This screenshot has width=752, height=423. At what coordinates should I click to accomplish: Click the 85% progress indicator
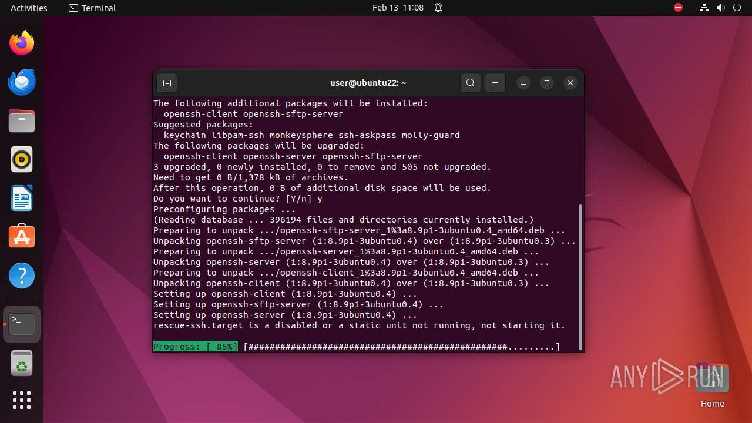click(196, 347)
